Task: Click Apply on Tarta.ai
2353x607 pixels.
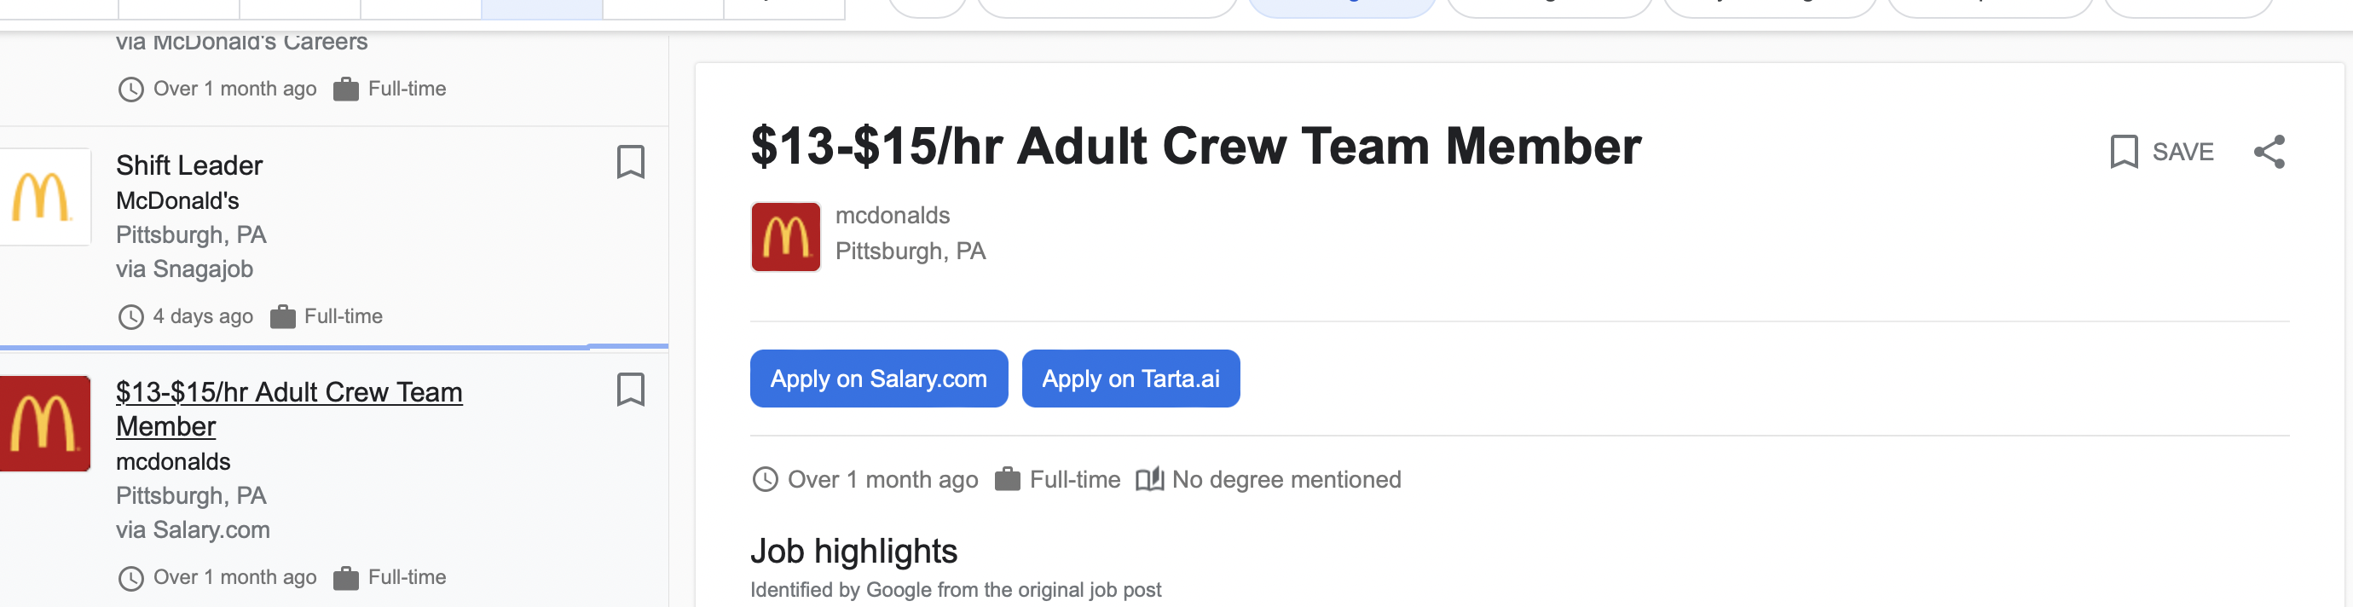Action: coord(1130,379)
